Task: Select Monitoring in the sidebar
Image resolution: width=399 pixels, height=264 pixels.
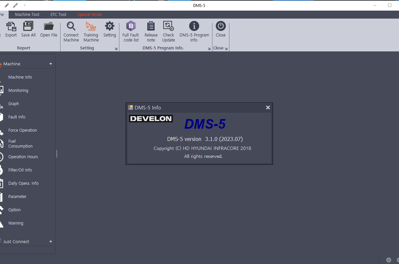Action: [18, 90]
